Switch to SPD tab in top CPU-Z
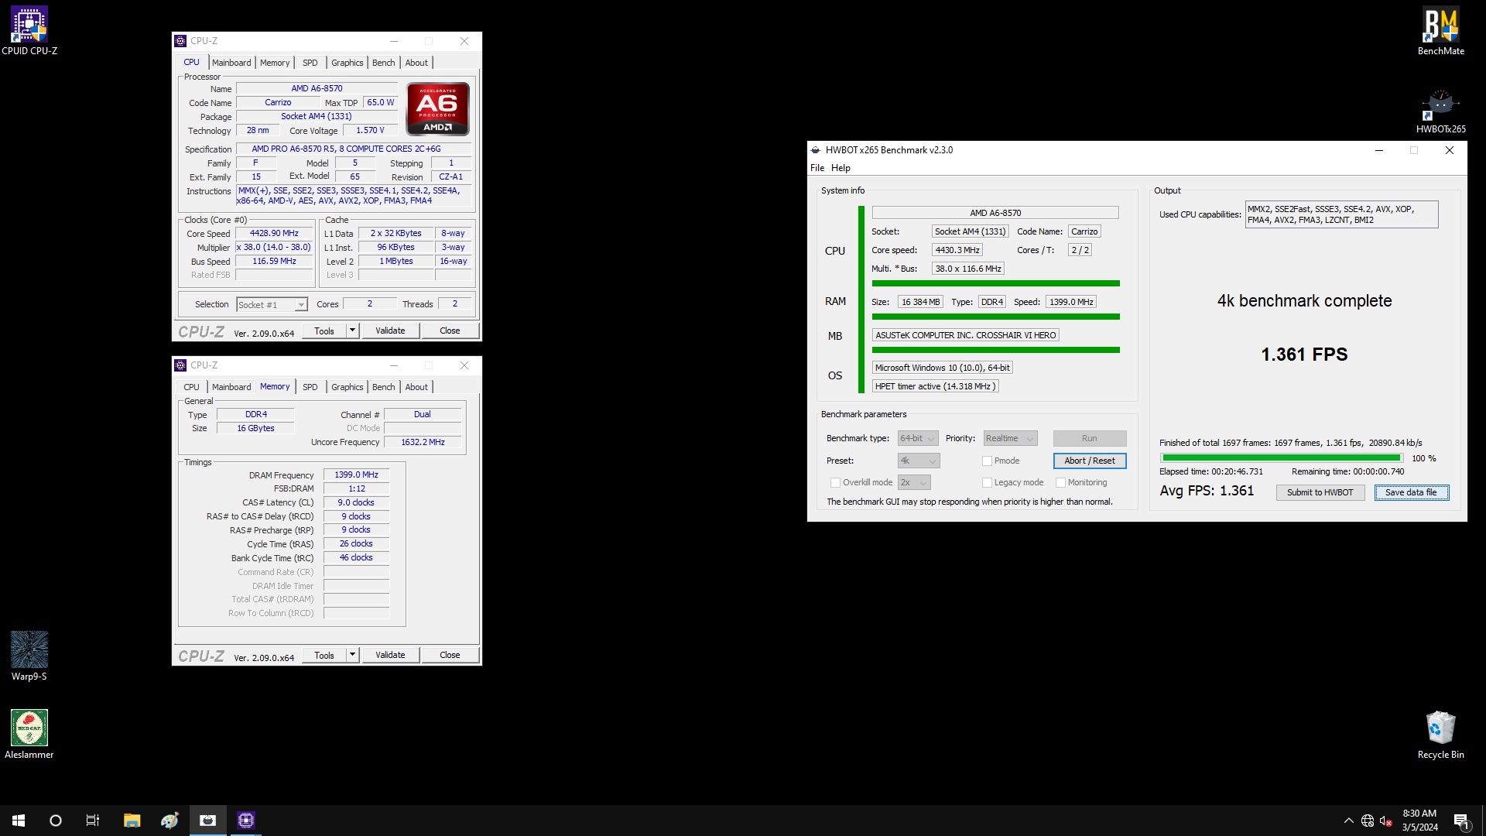The width and height of the screenshot is (1486, 836). (310, 63)
